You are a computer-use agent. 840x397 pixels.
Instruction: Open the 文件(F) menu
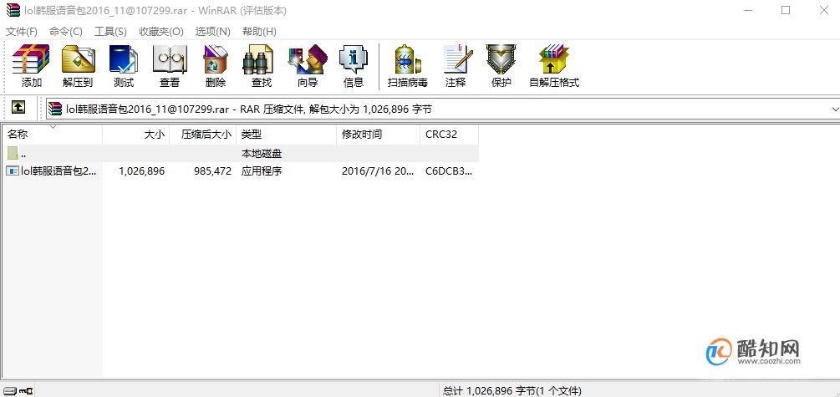click(22, 32)
